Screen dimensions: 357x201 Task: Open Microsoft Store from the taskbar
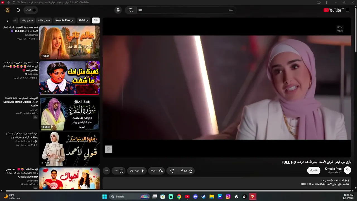click(163, 197)
